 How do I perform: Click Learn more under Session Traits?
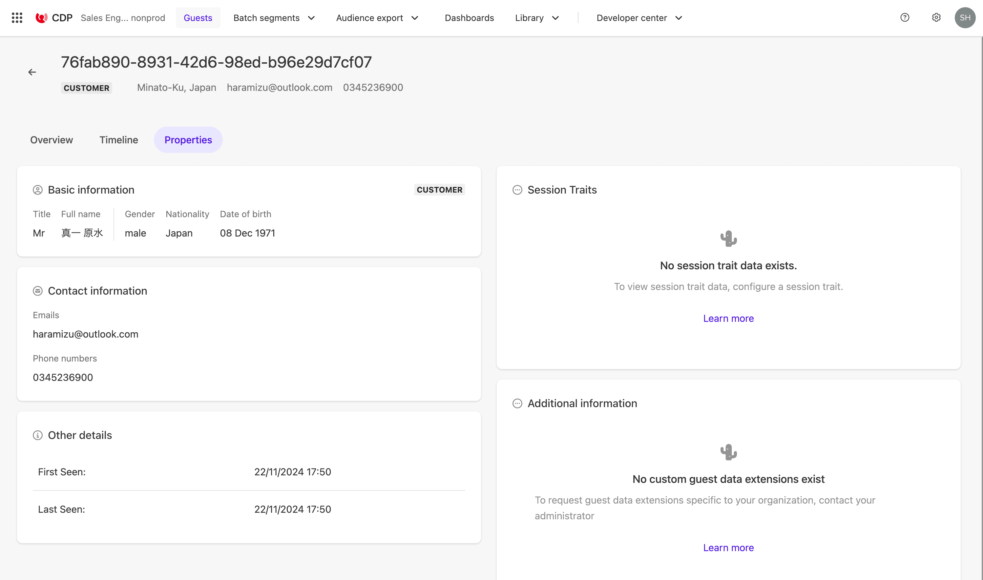728,319
